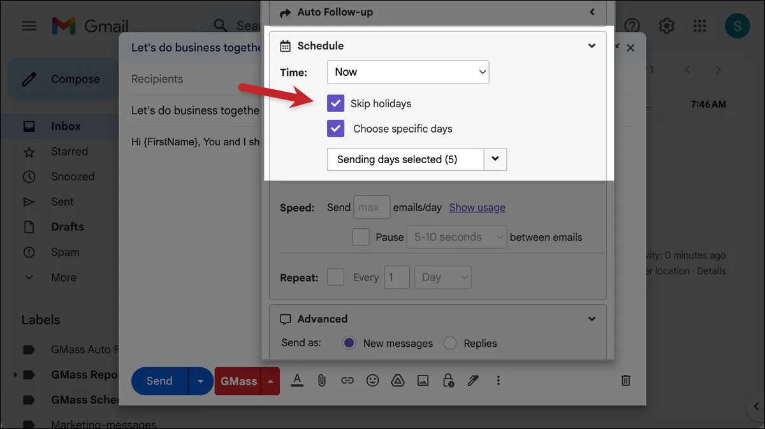
Task: Click the blue Send button
Action: point(159,381)
